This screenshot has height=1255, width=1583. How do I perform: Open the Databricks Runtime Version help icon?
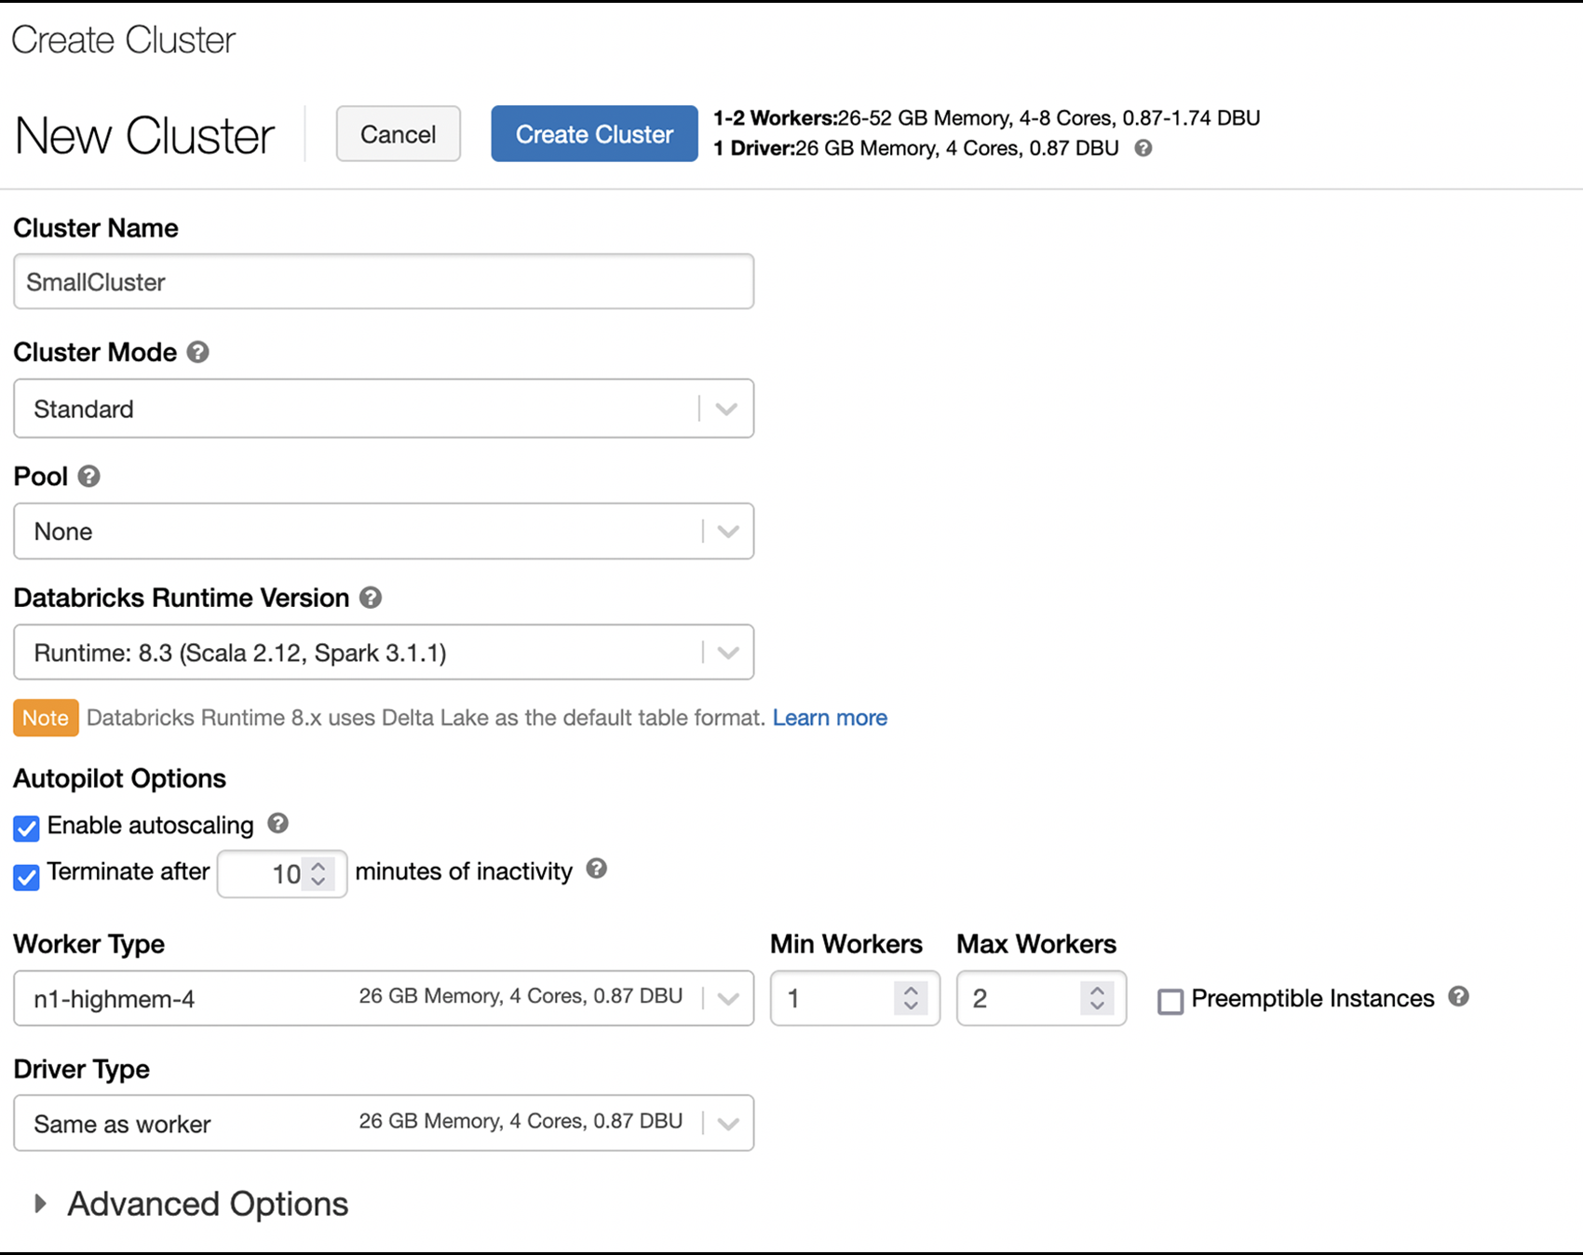pyautogui.click(x=370, y=598)
